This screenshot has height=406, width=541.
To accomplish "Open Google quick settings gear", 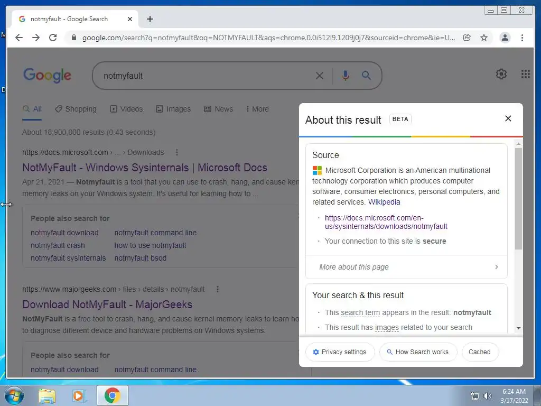I will (501, 74).
